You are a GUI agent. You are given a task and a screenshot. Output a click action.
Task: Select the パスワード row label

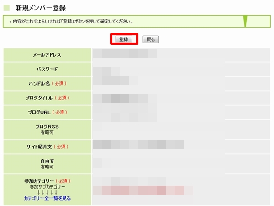[x=47, y=69]
